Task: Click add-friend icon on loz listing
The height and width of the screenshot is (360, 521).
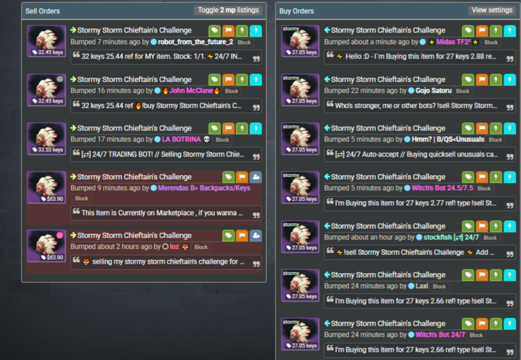Action: (x=255, y=236)
